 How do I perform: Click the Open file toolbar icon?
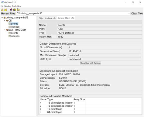coord(2,10)
